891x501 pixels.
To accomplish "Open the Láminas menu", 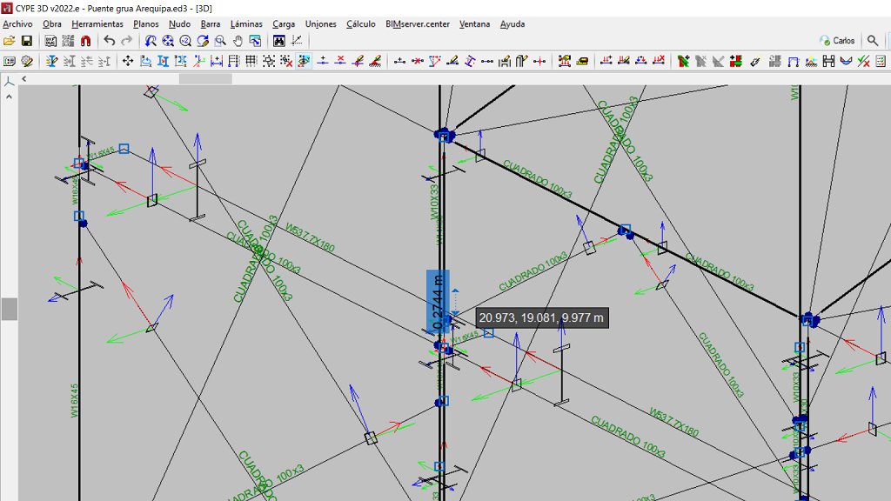I will click(x=246, y=23).
